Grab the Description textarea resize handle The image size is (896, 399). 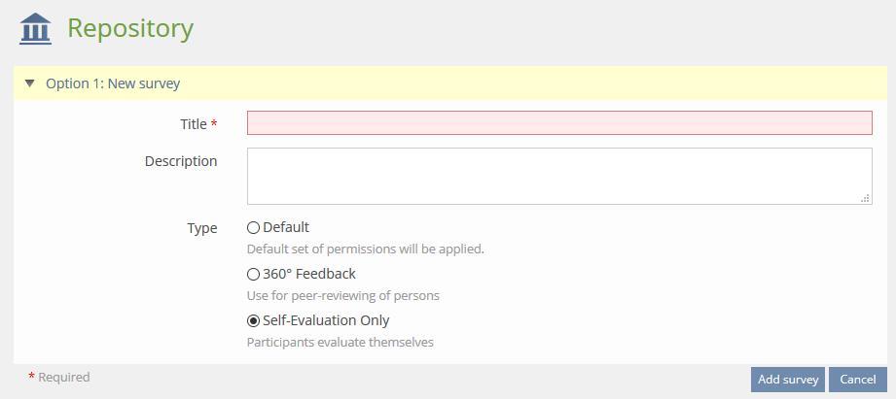click(x=865, y=198)
